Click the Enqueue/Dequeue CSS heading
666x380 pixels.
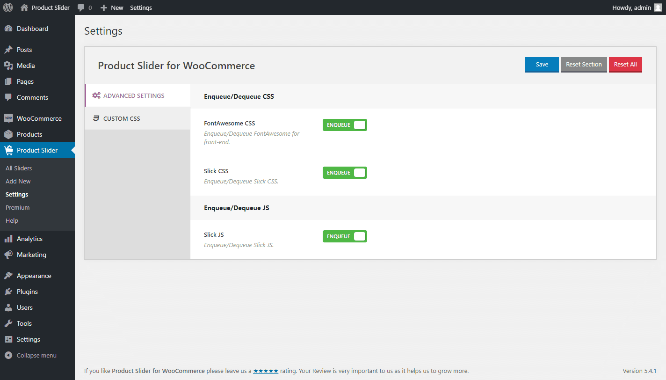[x=239, y=96]
